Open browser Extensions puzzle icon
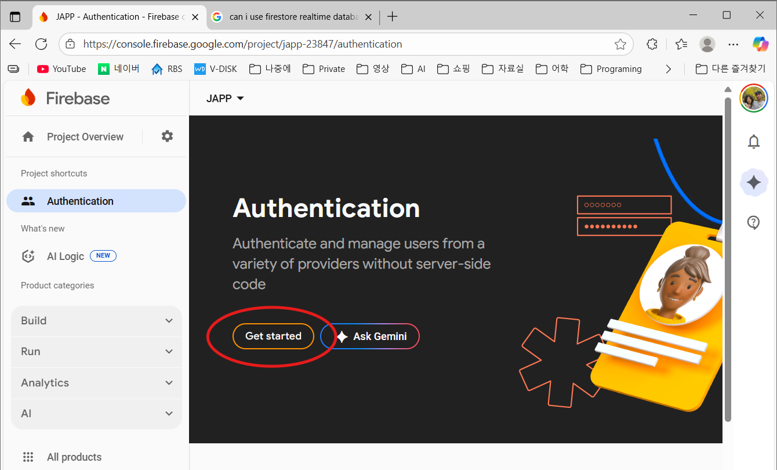The width and height of the screenshot is (777, 470). 652,44
